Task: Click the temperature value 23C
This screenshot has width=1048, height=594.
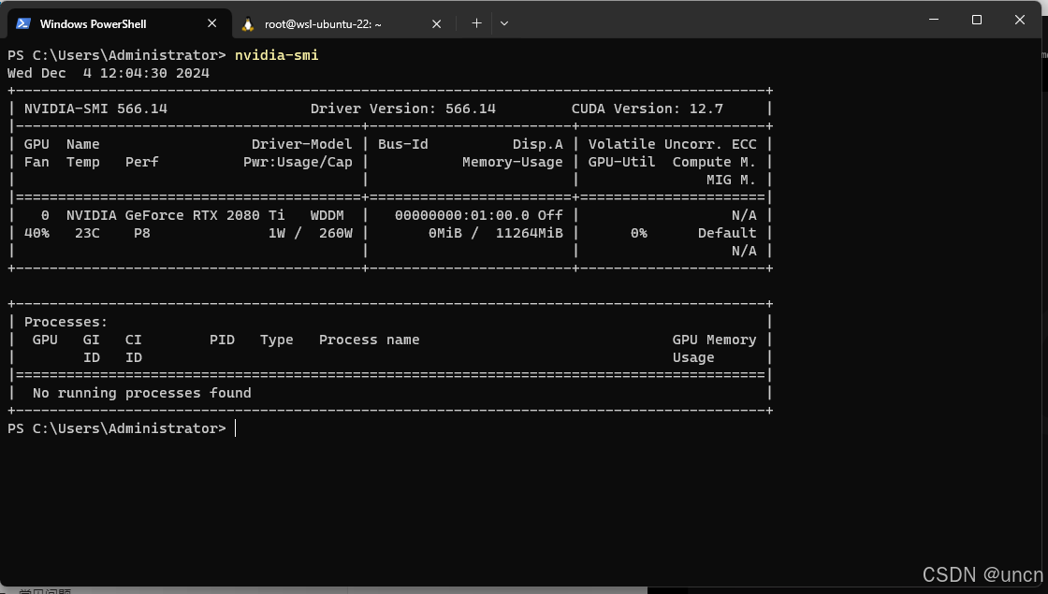Action: 87,233
